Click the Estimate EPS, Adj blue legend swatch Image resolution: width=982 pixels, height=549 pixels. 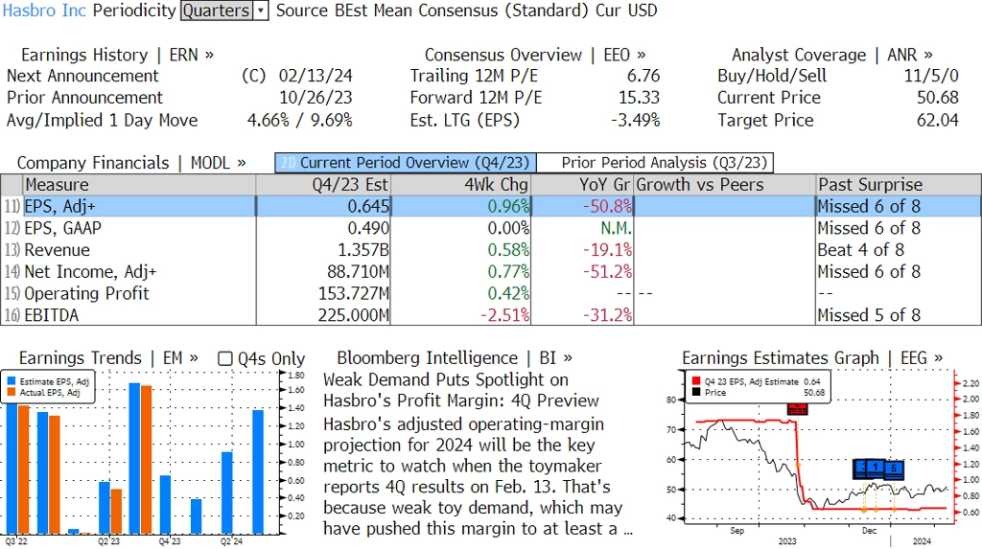pyautogui.click(x=12, y=381)
